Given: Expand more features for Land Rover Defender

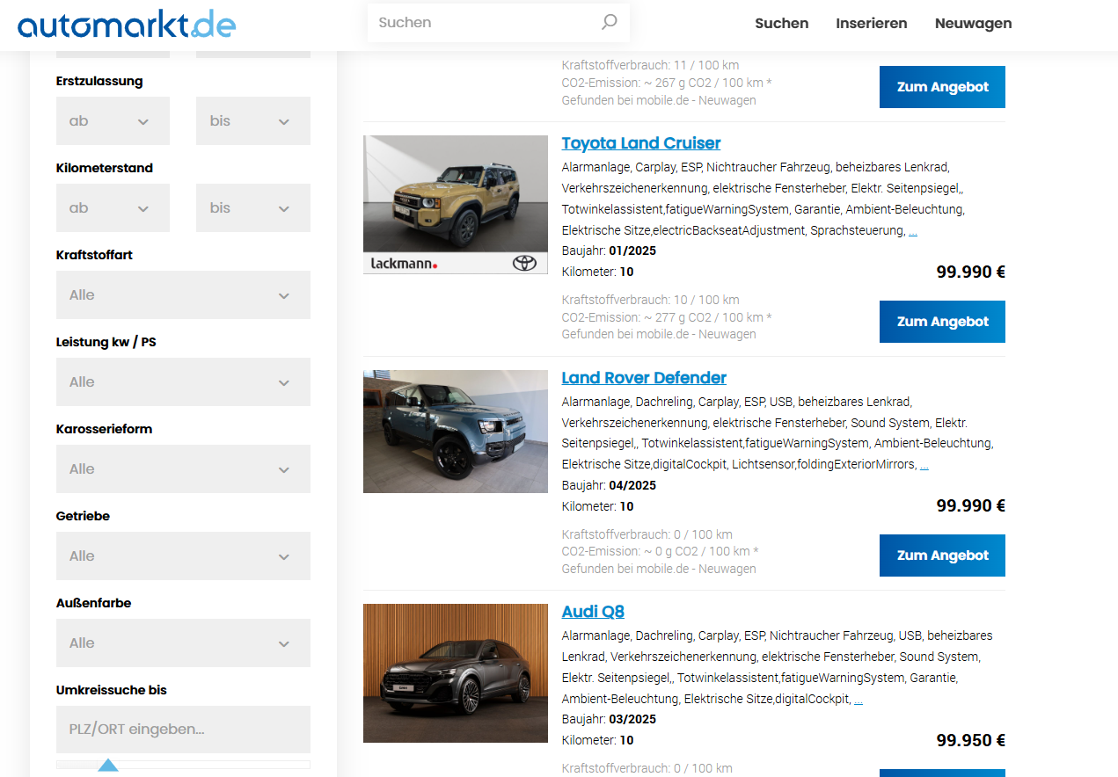Looking at the screenshot, I should point(924,465).
